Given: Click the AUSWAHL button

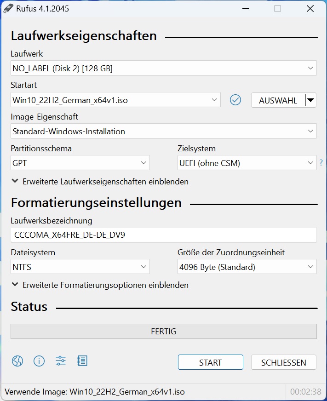Looking at the screenshot, I should 278,100.
